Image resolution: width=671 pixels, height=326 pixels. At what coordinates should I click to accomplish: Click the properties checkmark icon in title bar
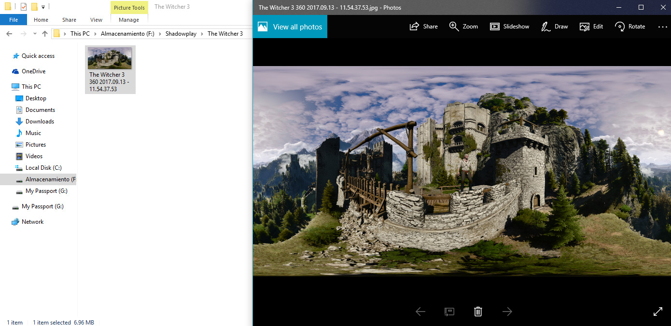point(24,7)
